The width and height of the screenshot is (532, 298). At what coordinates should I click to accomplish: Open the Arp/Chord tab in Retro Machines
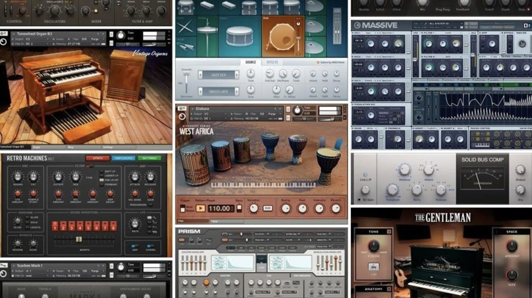click(123, 158)
